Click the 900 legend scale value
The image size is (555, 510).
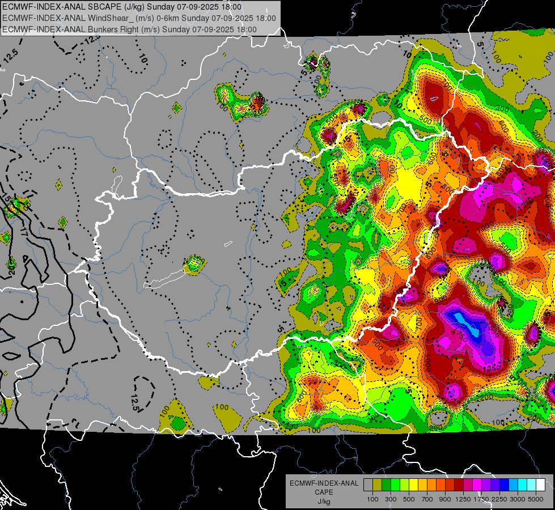pos(445,499)
